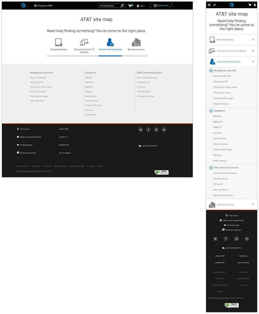The height and width of the screenshot is (314, 259).
Task: Click the TRUSTe badge in mobile footer
Action: coord(232,305)
